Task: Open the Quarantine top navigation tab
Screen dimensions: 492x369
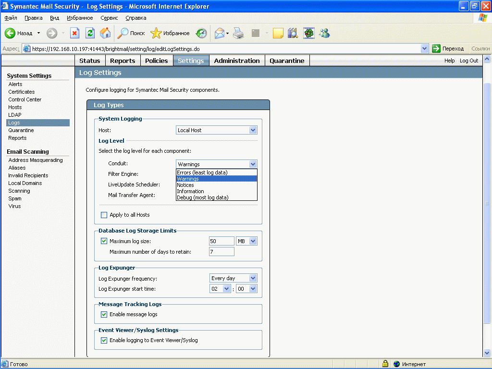Action: (x=287, y=61)
